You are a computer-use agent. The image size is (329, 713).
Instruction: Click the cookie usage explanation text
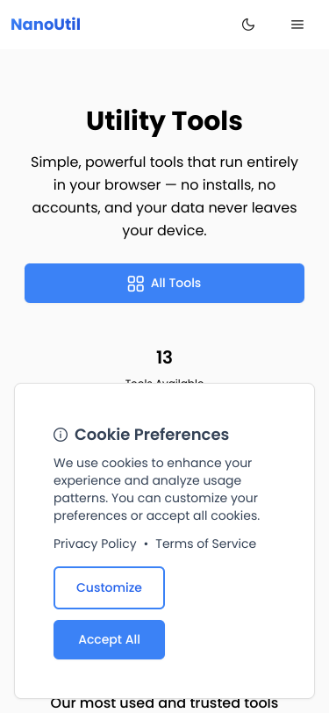click(157, 489)
